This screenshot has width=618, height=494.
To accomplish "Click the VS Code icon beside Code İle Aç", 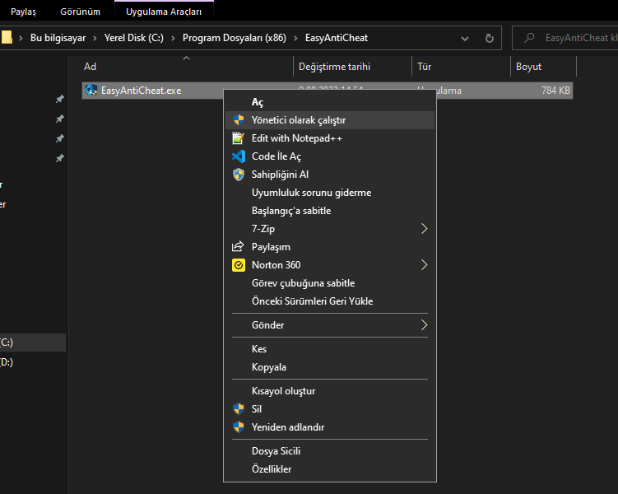I will click(x=239, y=156).
